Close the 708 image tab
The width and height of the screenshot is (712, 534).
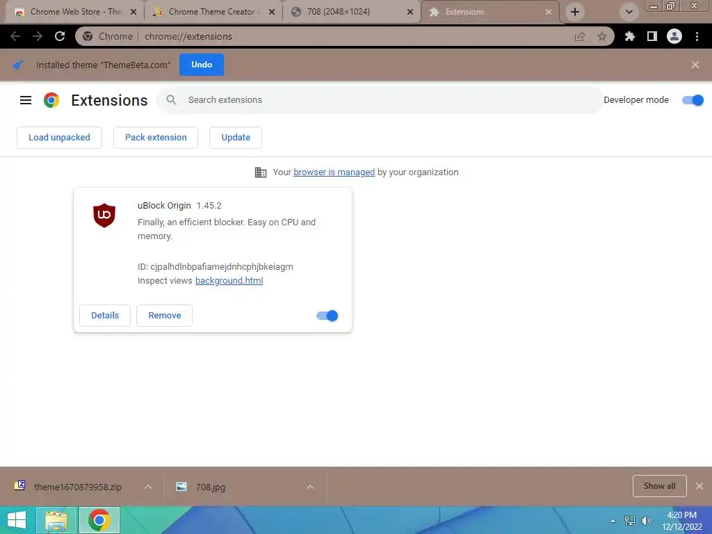pos(410,12)
